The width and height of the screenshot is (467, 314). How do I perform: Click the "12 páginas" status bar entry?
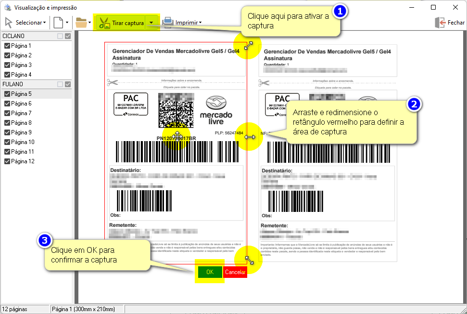pos(25,309)
